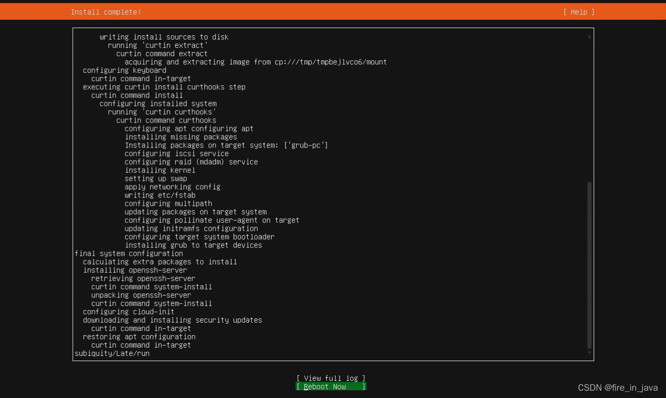This screenshot has width=666, height=398.
Task: Select 'installing openssh-server' line
Action: click(x=135, y=270)
